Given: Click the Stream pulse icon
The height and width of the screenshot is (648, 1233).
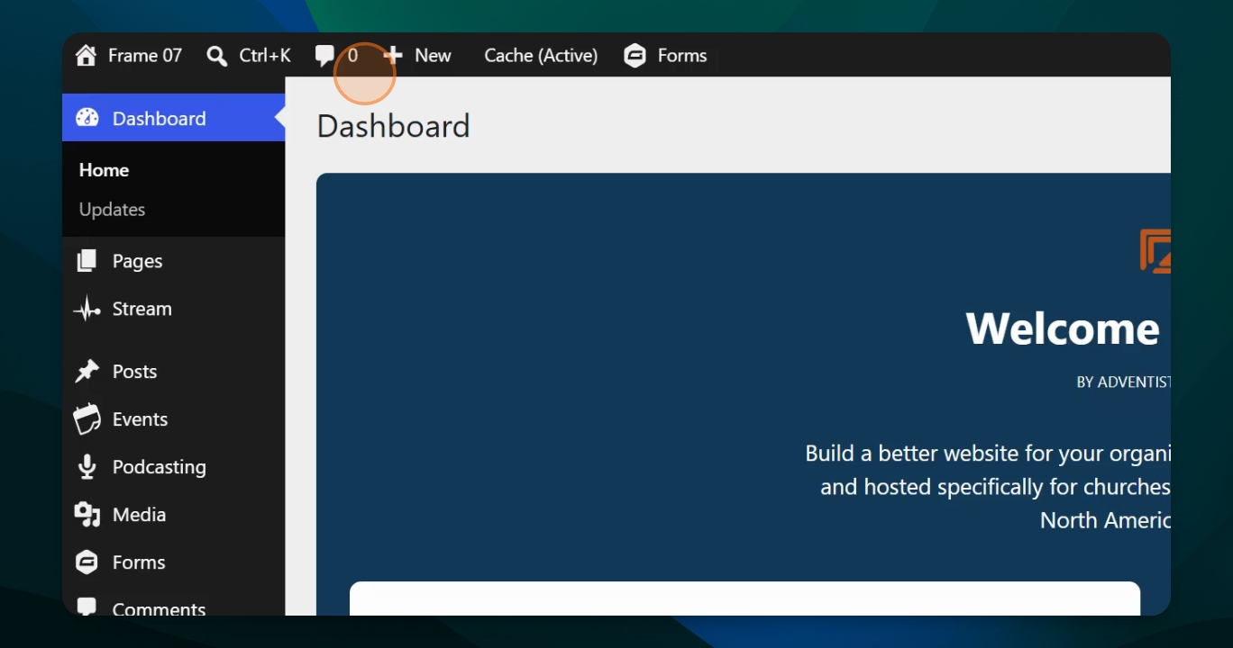Looking at the screenshot, I should pos(87,309).
